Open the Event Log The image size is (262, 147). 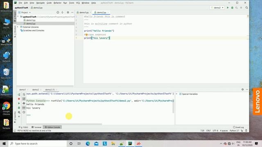coord(238,127)
